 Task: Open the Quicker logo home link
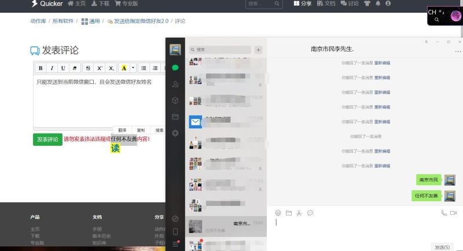coord(47,3)
